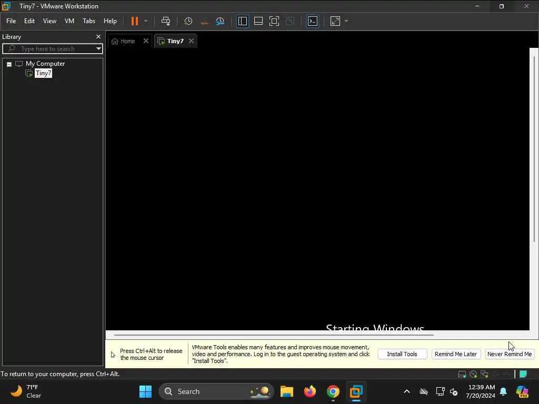539x404 pixels.
Task: Click the teal message log status icon
Action: 523,374
